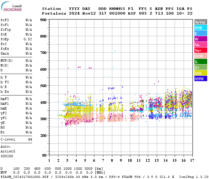Screen dimensions: 209x179
Task: Click the h`F2 parameter label
Action: (5, 82)
